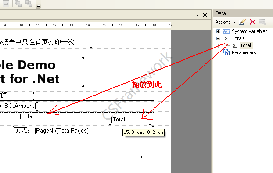273x173 pixels.
Task: Select the Total item under Totals
Action: point(246,45)
